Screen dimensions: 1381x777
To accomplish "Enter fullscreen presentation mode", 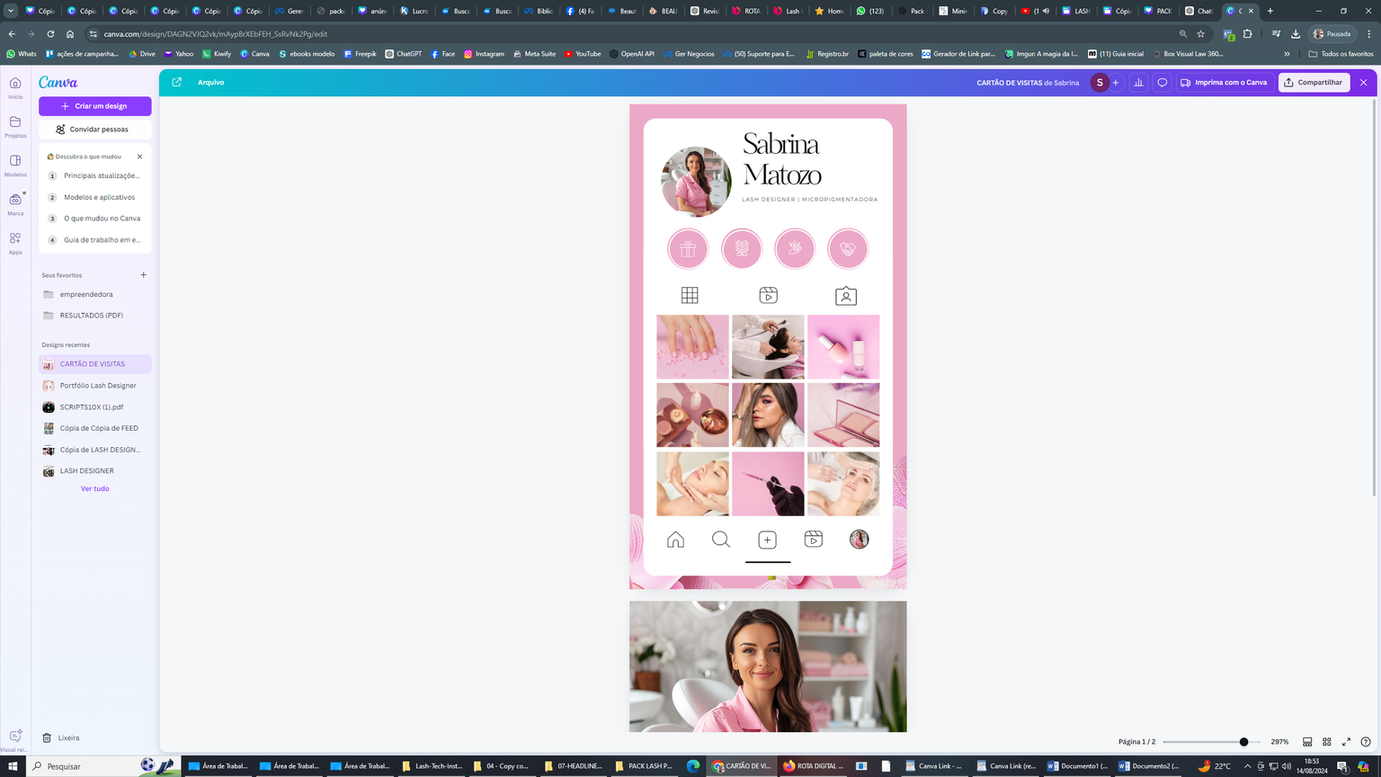I will pyautogui.click(x=1346, y=742).
